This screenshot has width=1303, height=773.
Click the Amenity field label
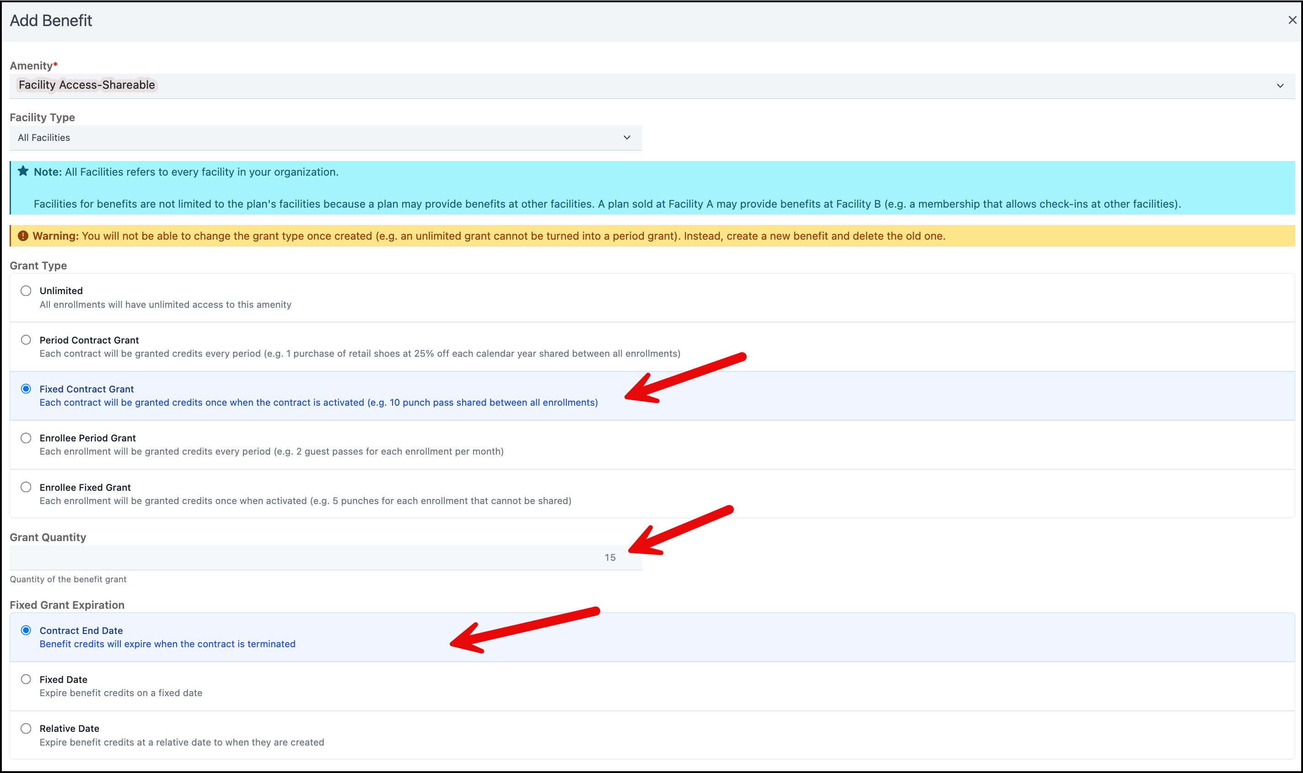tap(33, 65)
